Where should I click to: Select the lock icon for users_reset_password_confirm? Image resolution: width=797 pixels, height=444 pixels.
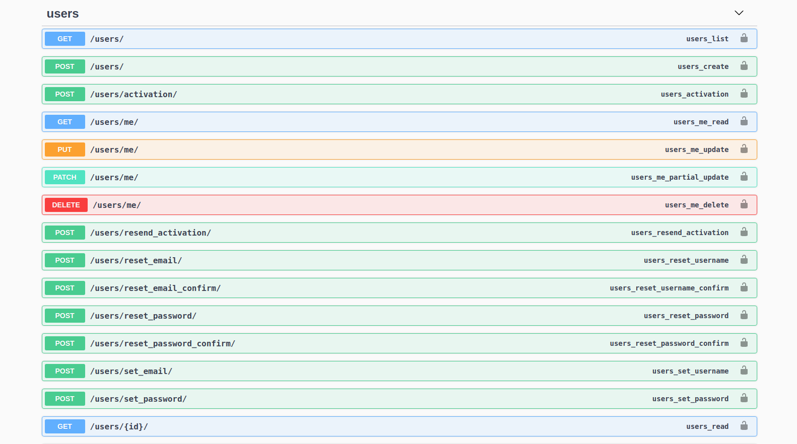tap(744, 343)
